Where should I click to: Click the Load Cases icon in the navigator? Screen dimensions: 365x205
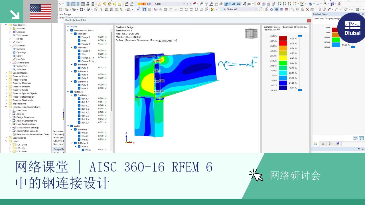[14, 110]
